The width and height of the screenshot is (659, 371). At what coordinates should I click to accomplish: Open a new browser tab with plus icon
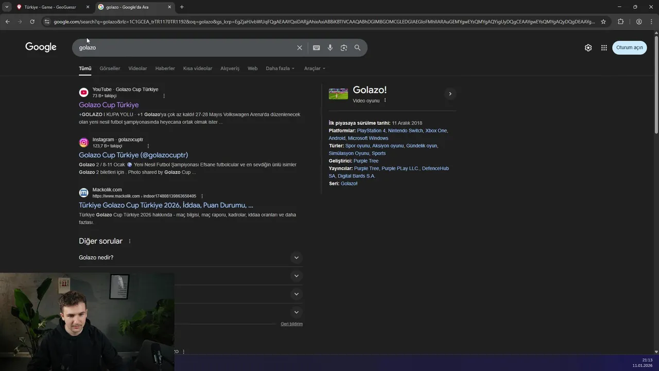pyautogui.click(x=182, y=7)
